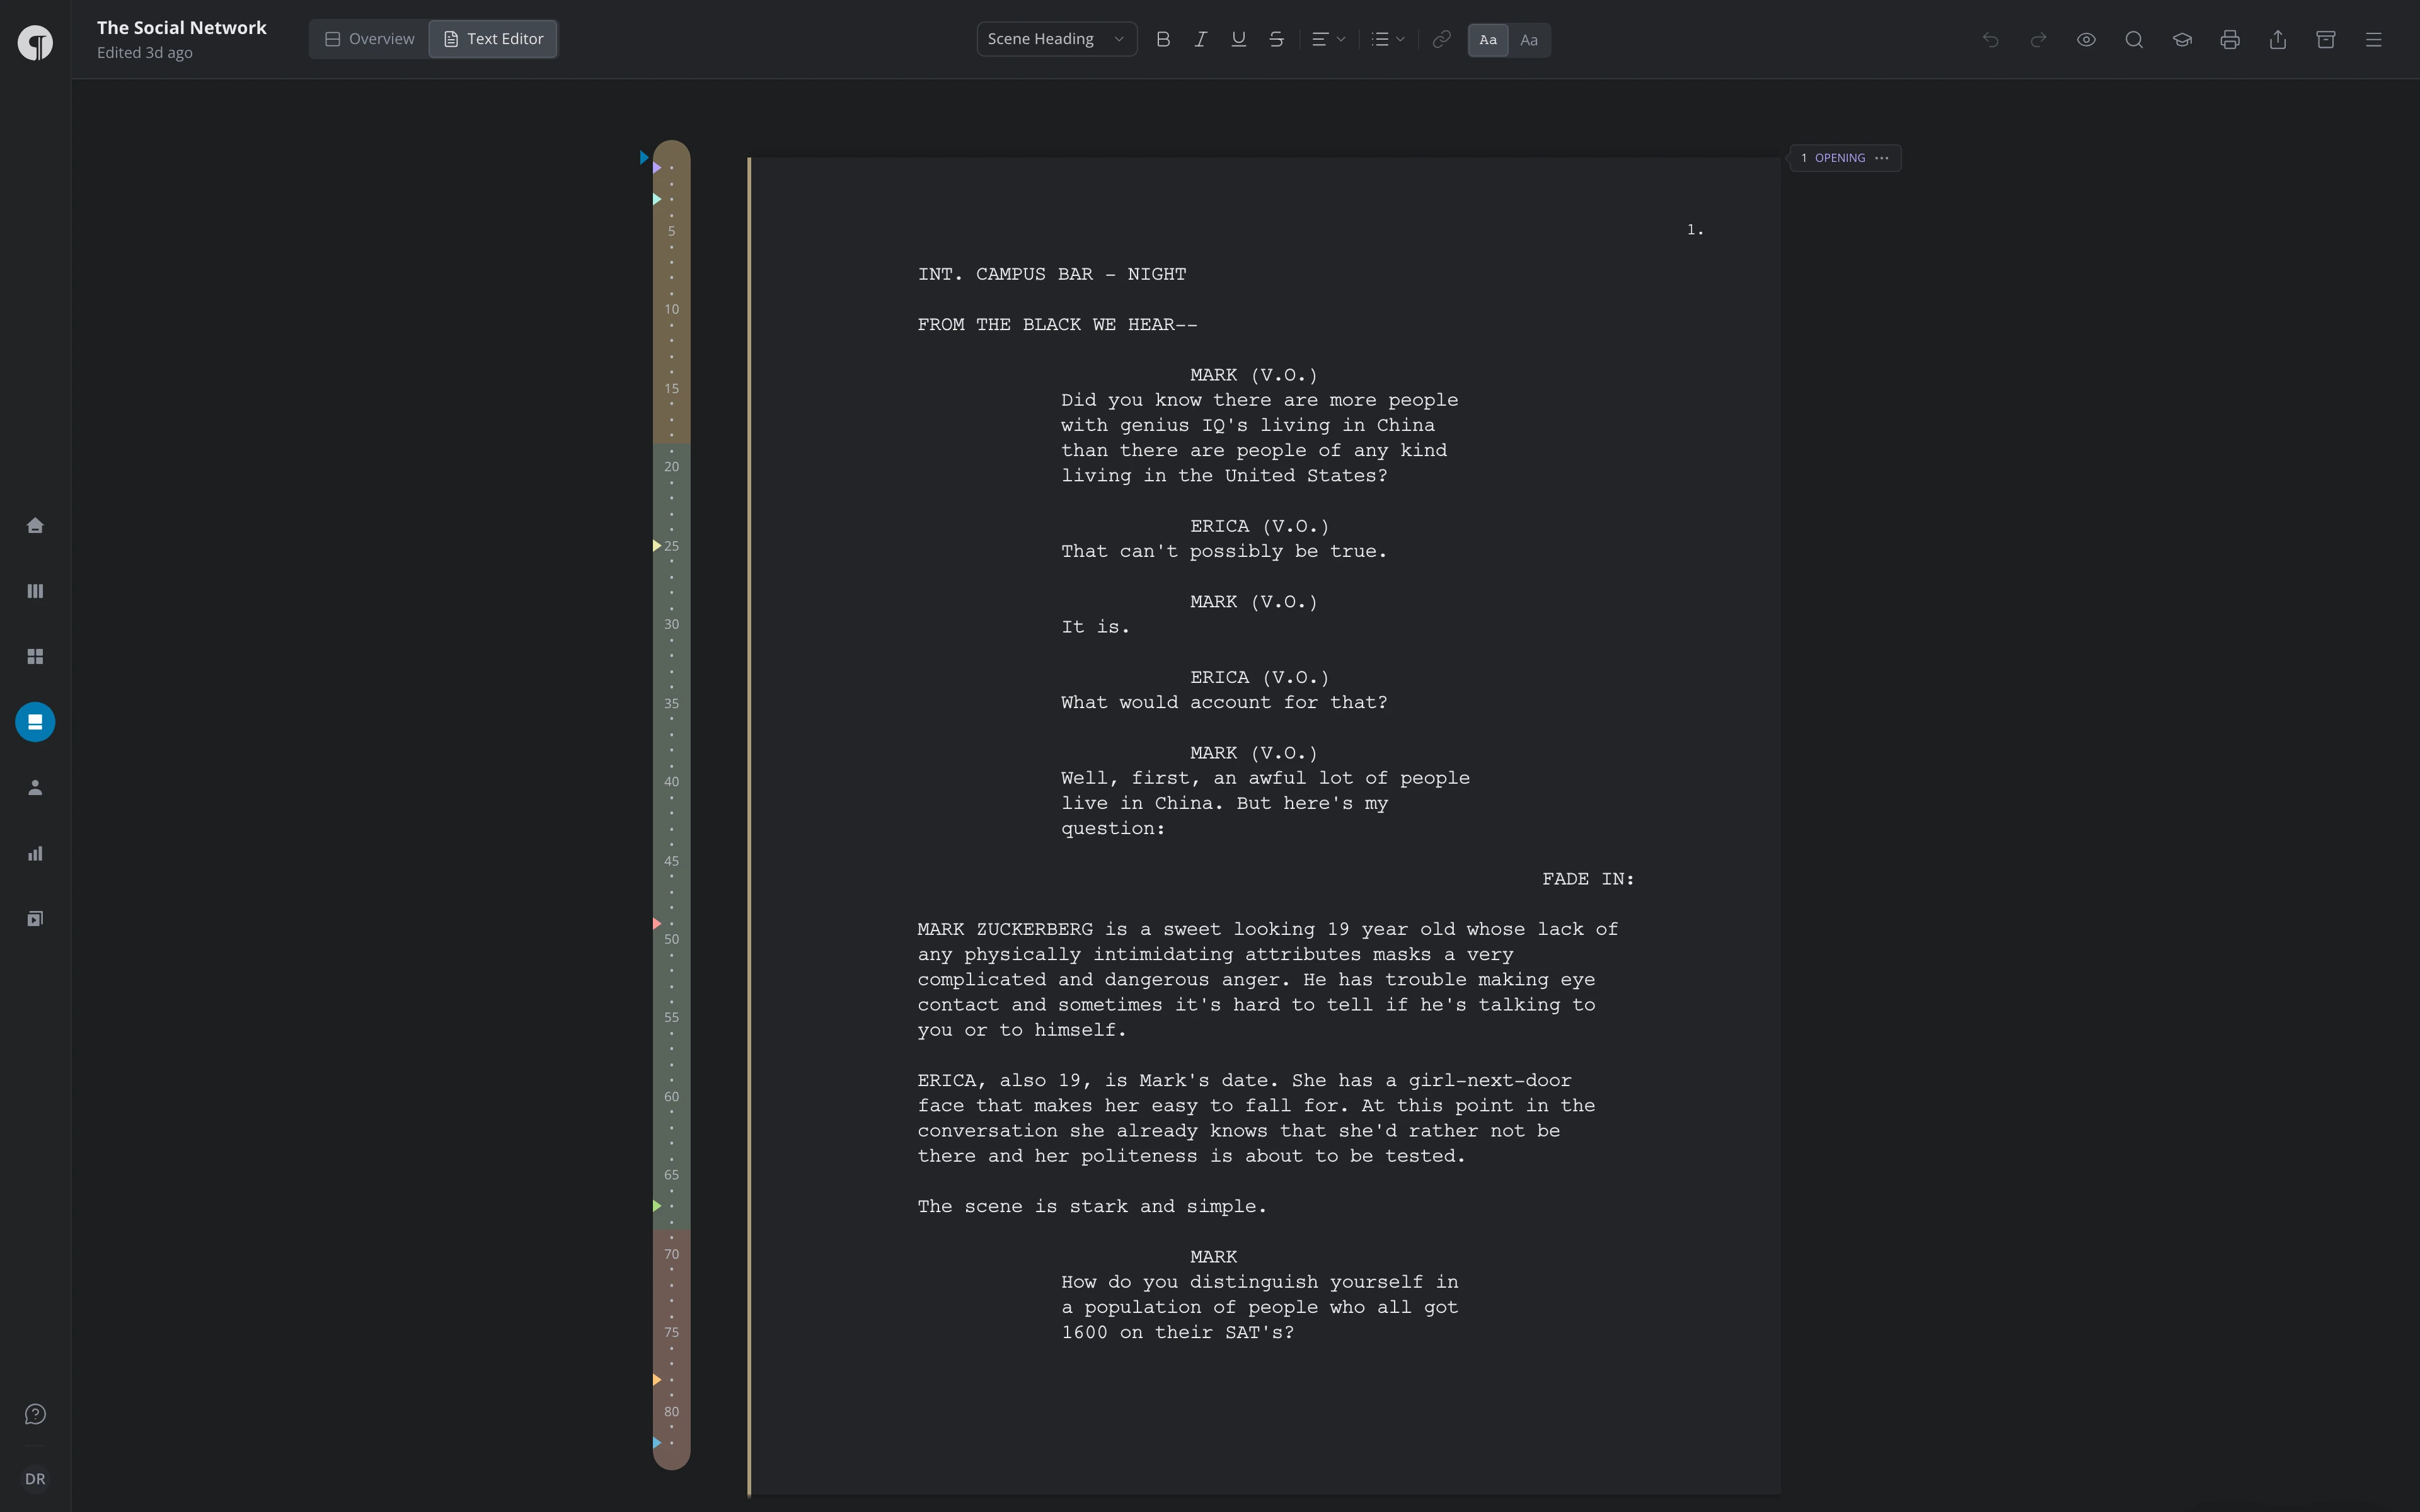Click the pink marker near line 50

pos(657,923)
